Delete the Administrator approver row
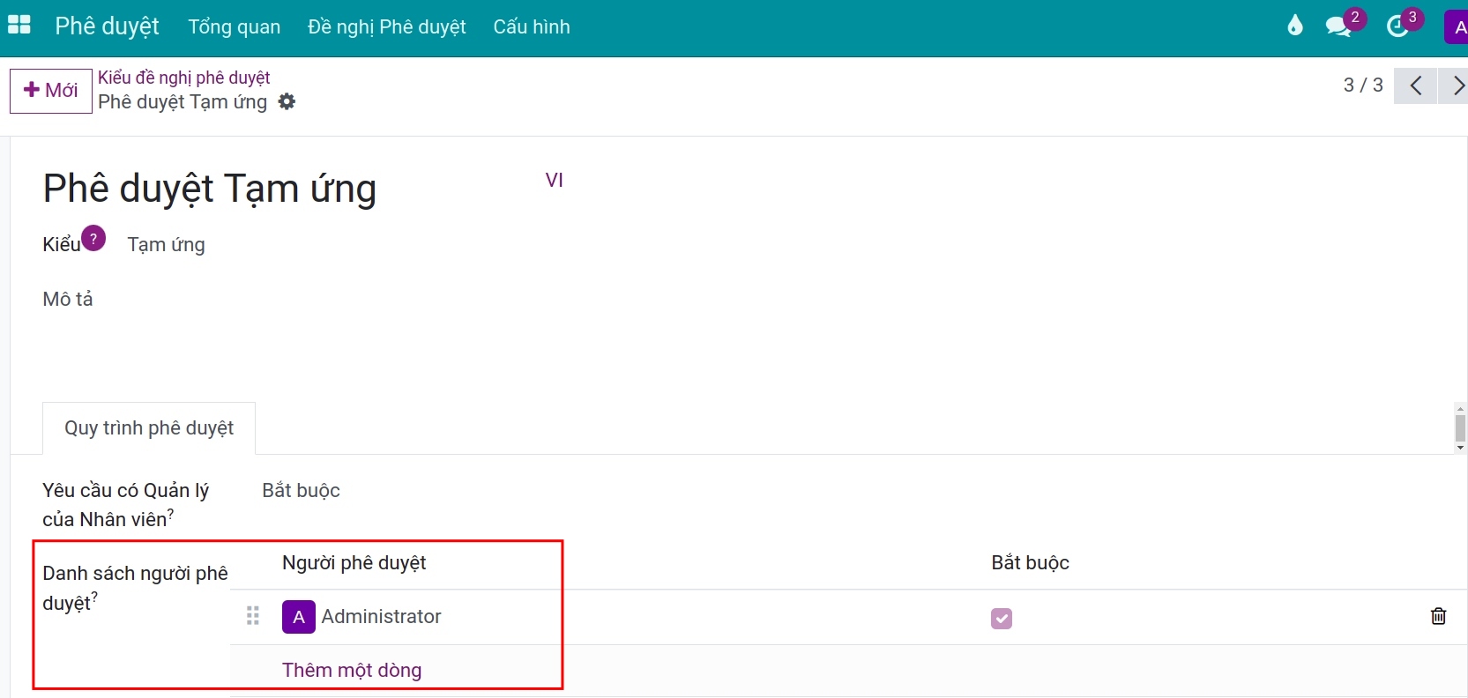Viewport: 1468px width, 698px height. tap(1438, 616)
